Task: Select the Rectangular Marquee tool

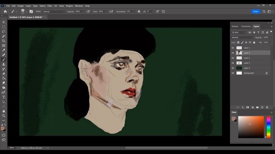Action: [3, 27]
